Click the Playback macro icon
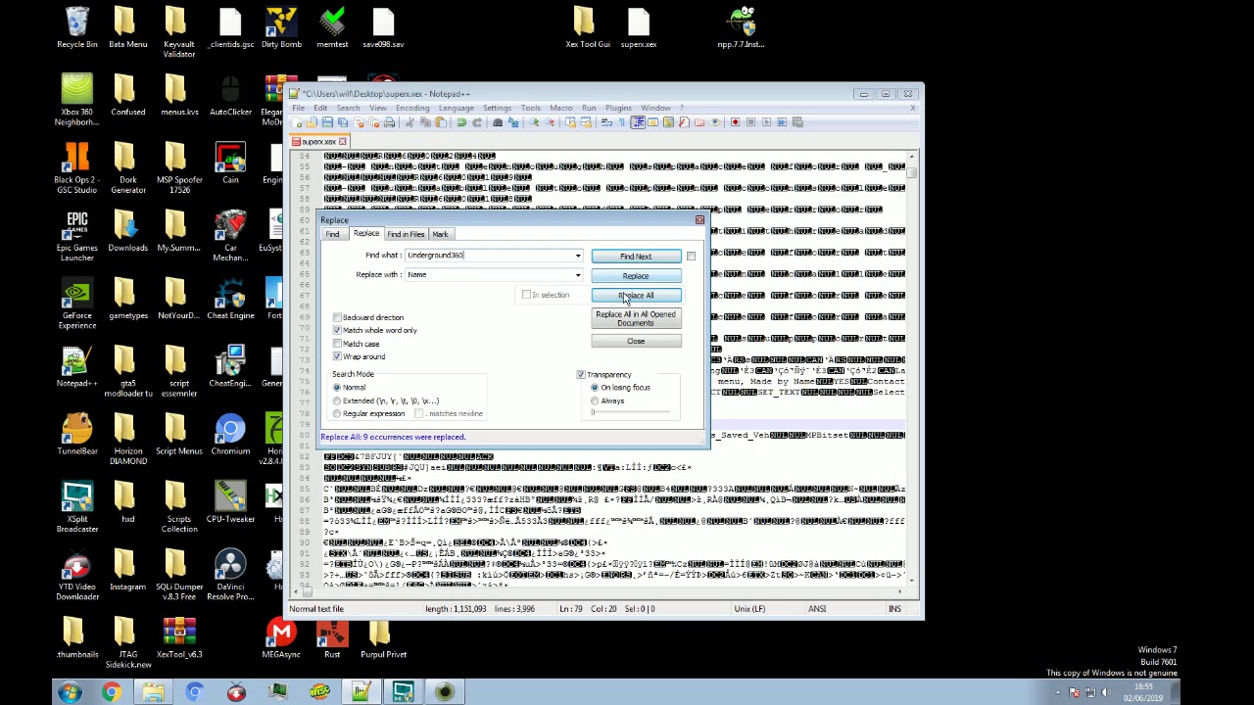Viewport: 1254px width, 705px height. tap(766, 122)
